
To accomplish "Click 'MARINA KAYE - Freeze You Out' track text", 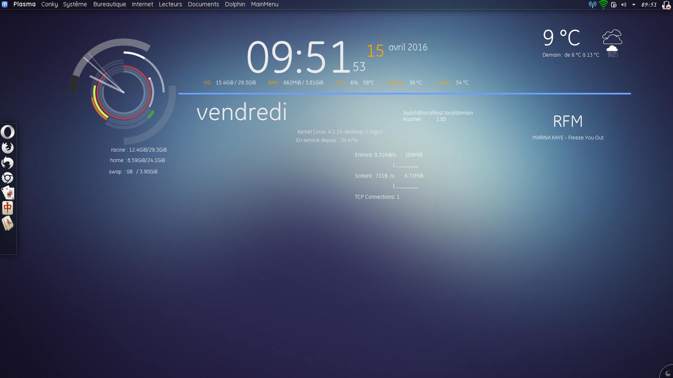I will (x=568, y=138).
